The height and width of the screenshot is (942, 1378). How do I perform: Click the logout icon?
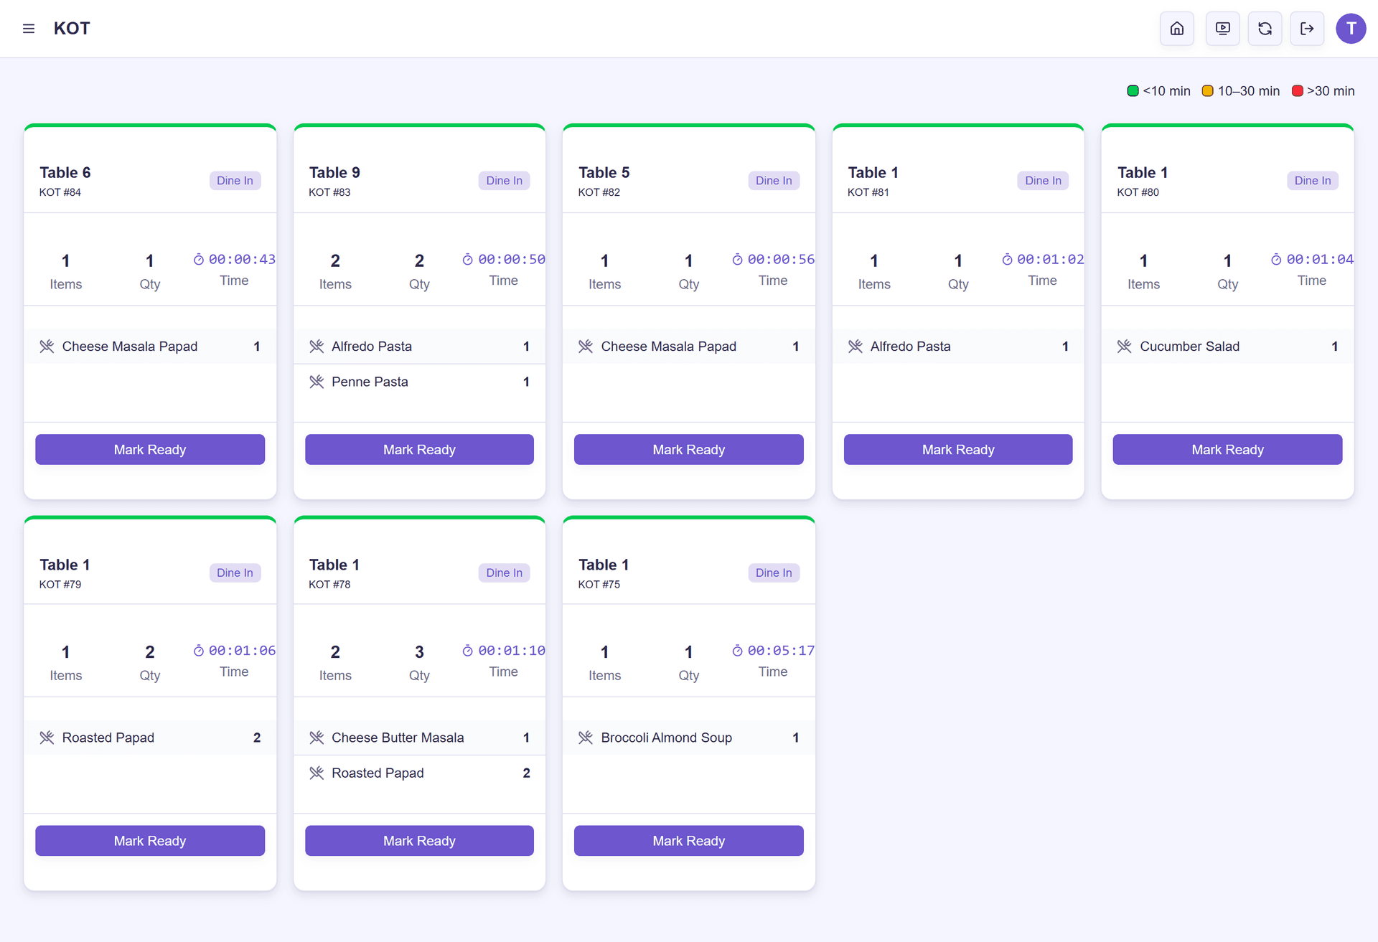tap(1307, 29)
